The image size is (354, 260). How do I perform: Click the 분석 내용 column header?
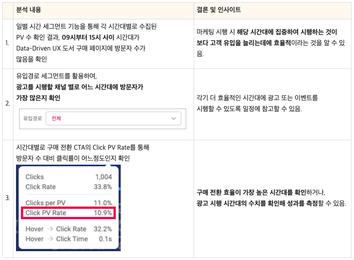coord(29,10)
